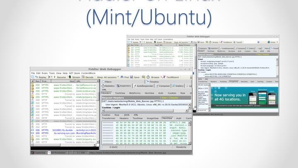Select request TextView tab in front window
Screen dimensions: 298x168
coord(120,93)
